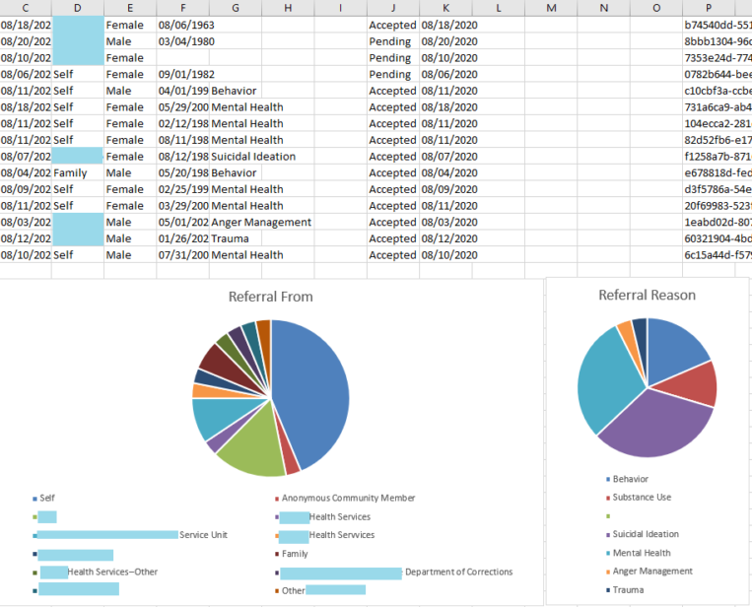Click the Pending cell beside 08/20/2020
752x607 pixels.
pos(390,41)
